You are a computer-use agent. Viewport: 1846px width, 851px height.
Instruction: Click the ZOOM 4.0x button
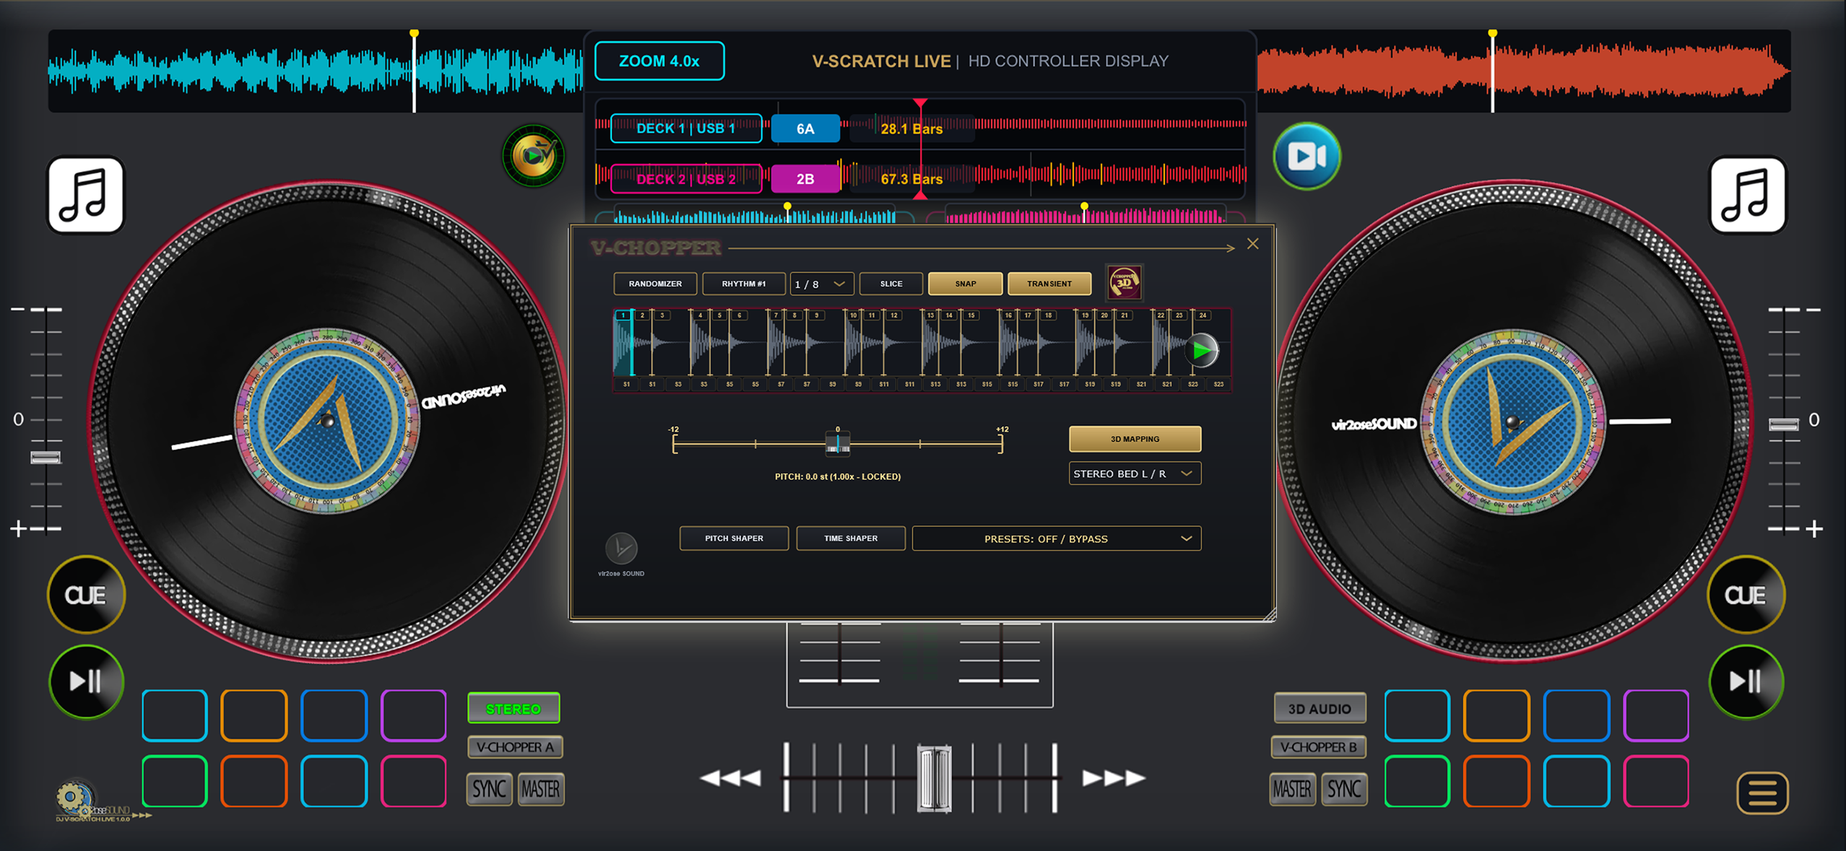click(659, 61)
